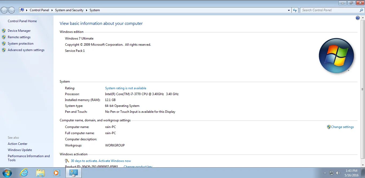Open Windows Explorer folder taskbar icon
Viewport: 365px width, 178px height.
(x=40, y=173)
